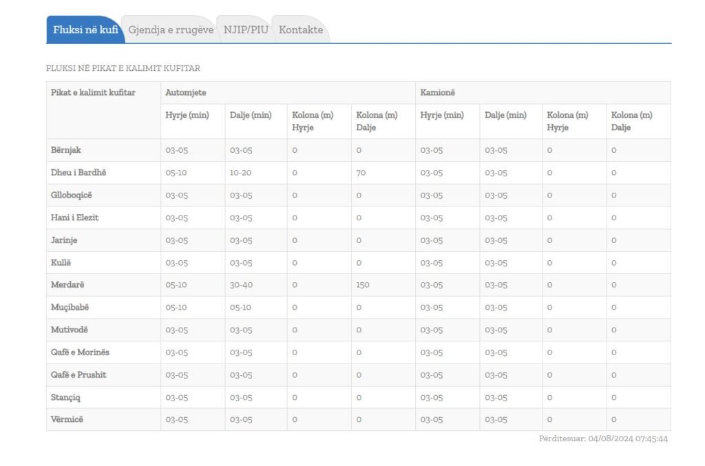Screen dimensions: 705x466
Task: Click the Hani i Elezit row label
Action: pos(74,218)
